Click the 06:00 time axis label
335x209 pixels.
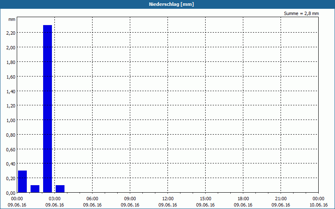92,199
